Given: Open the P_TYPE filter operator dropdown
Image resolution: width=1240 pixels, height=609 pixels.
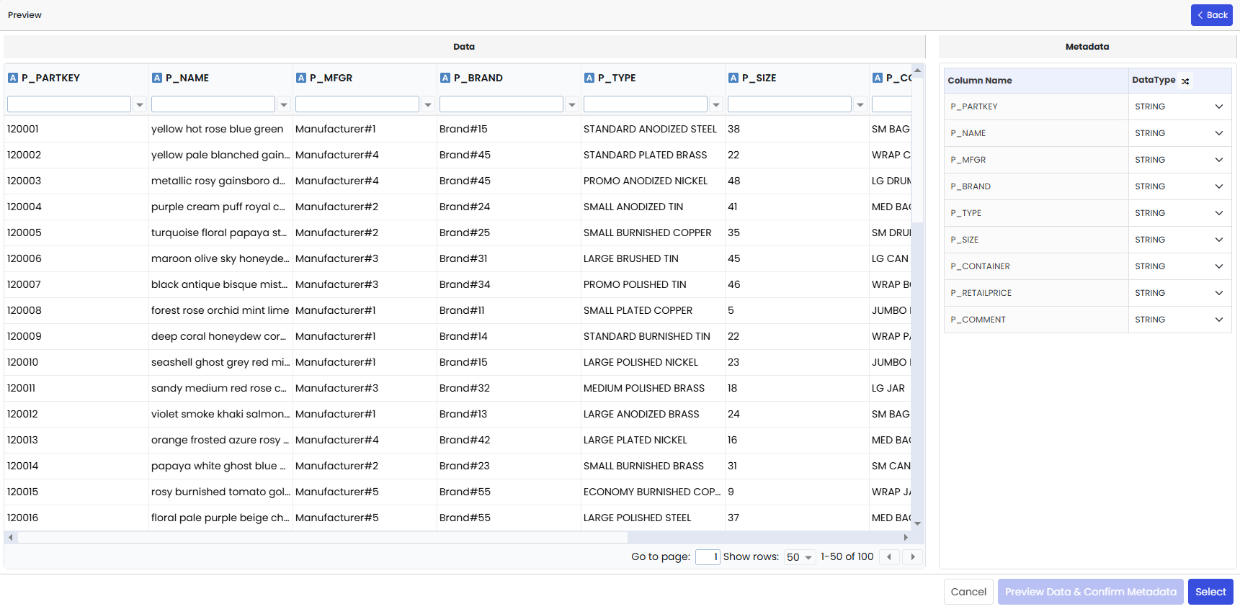Looking at the screenshot, I should (x=716, y=104).
